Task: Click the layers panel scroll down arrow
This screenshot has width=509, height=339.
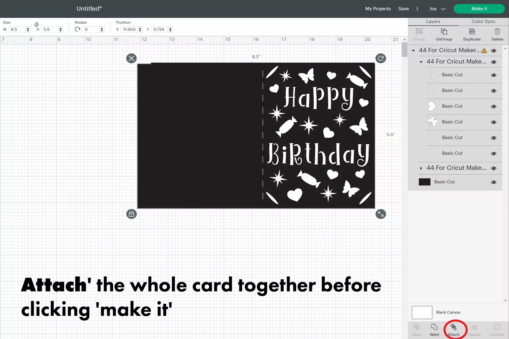Action: pos(505,300)
